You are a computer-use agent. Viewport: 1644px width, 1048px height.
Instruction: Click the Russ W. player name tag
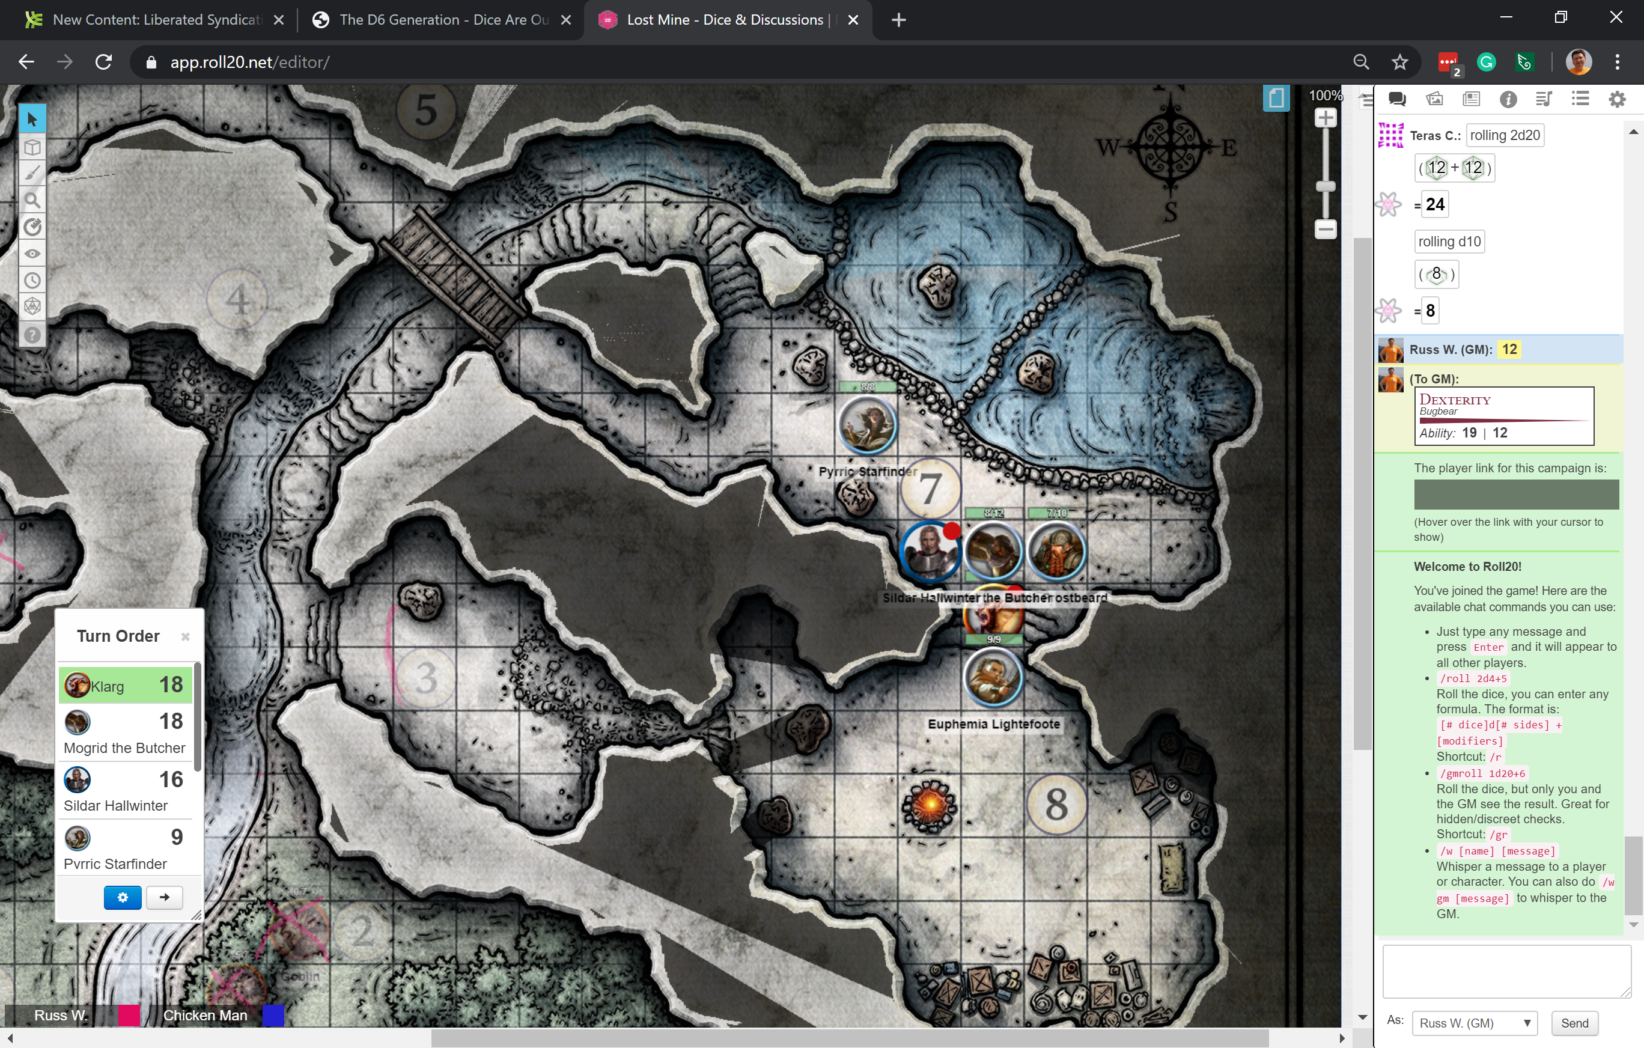click(61, 1015)
